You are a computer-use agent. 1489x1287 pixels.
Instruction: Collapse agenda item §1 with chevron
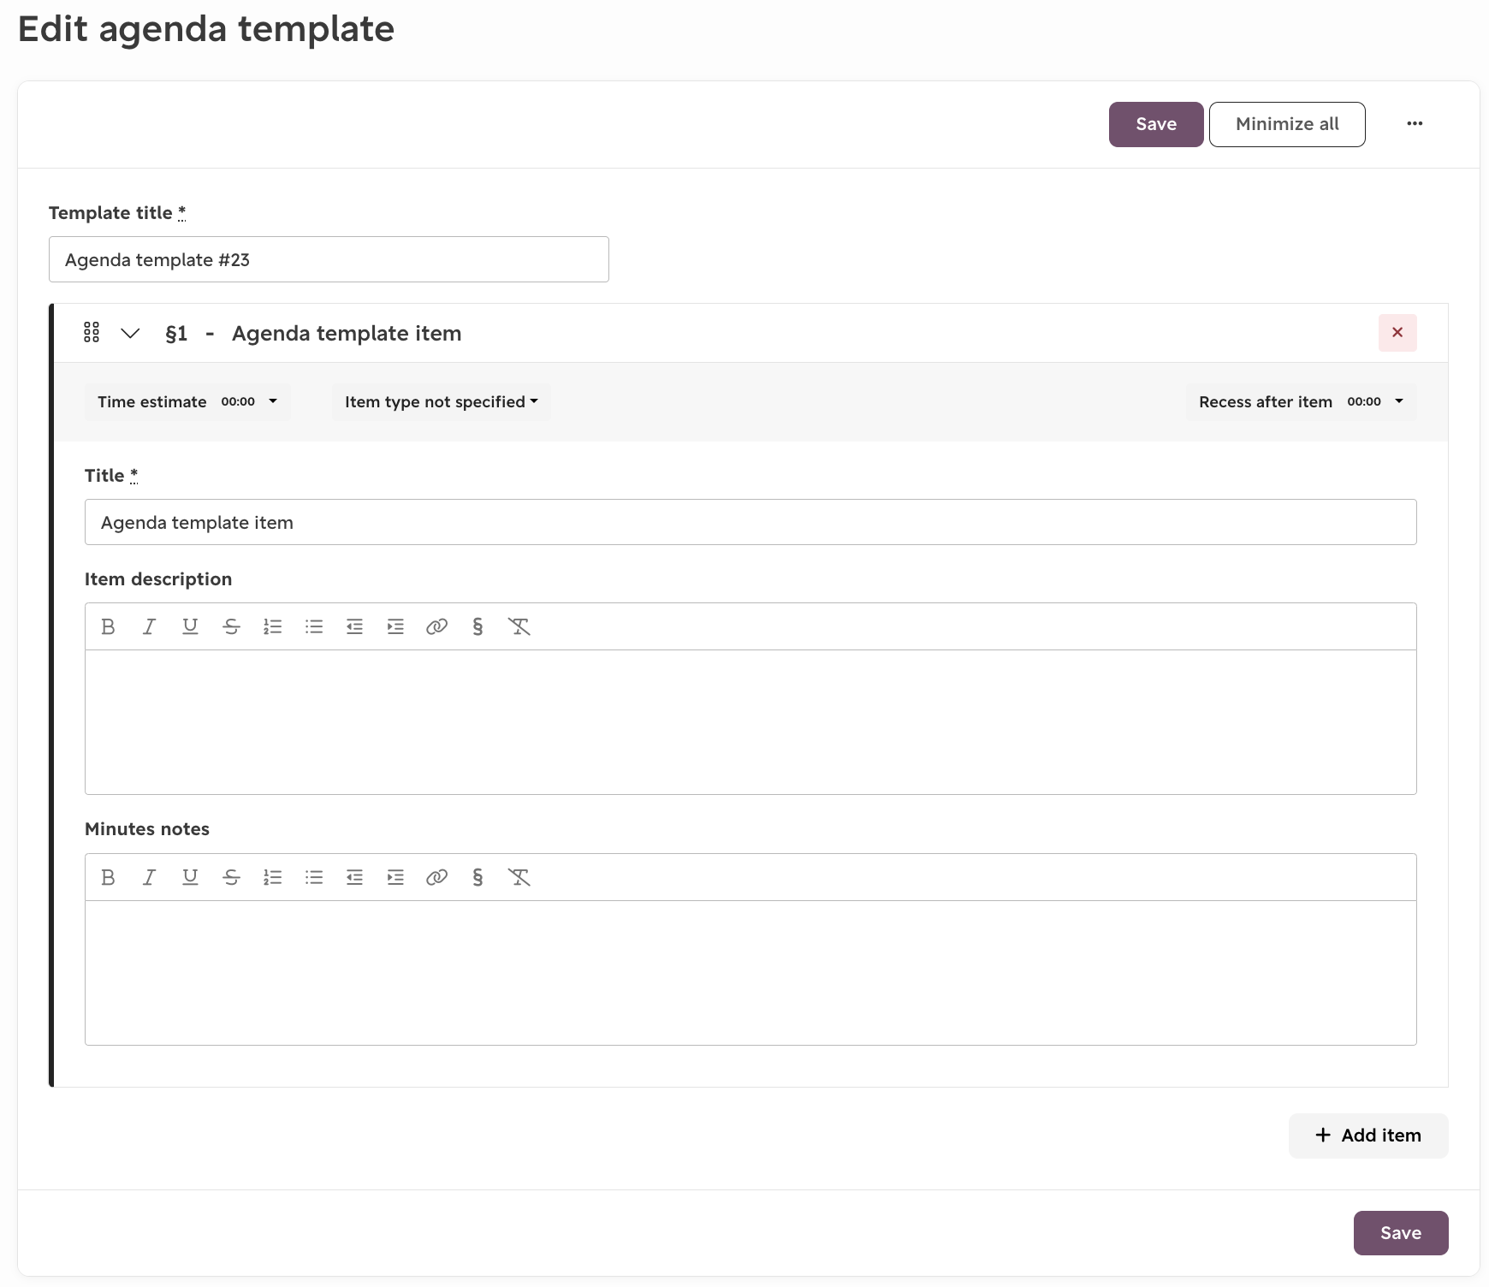pyautogui.click(x=130, y=333)
